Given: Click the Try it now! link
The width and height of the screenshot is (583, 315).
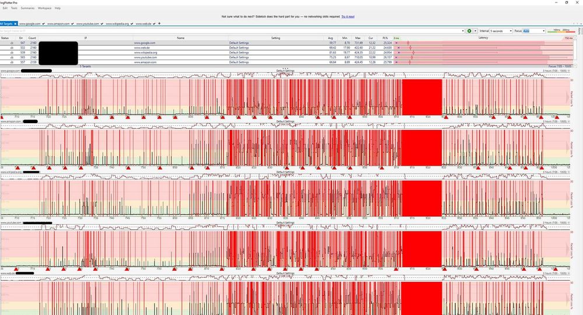Looking at the screenshot, I should click(x=348, y=17).
